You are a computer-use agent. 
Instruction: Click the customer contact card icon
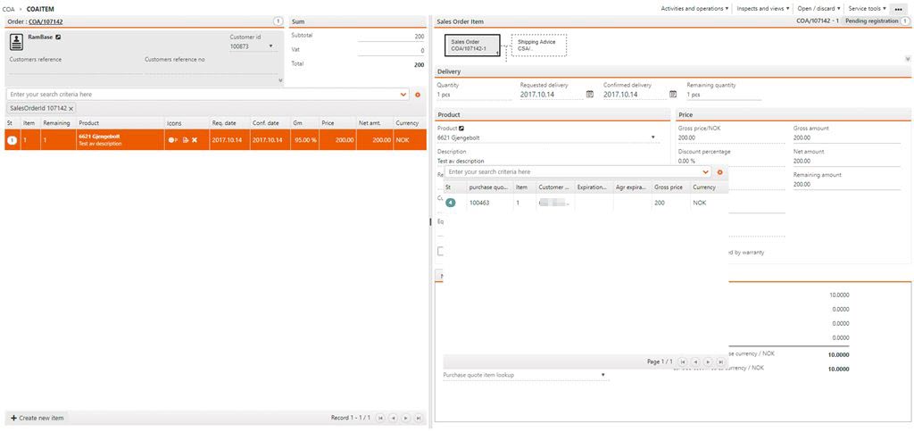click(16, 40)
